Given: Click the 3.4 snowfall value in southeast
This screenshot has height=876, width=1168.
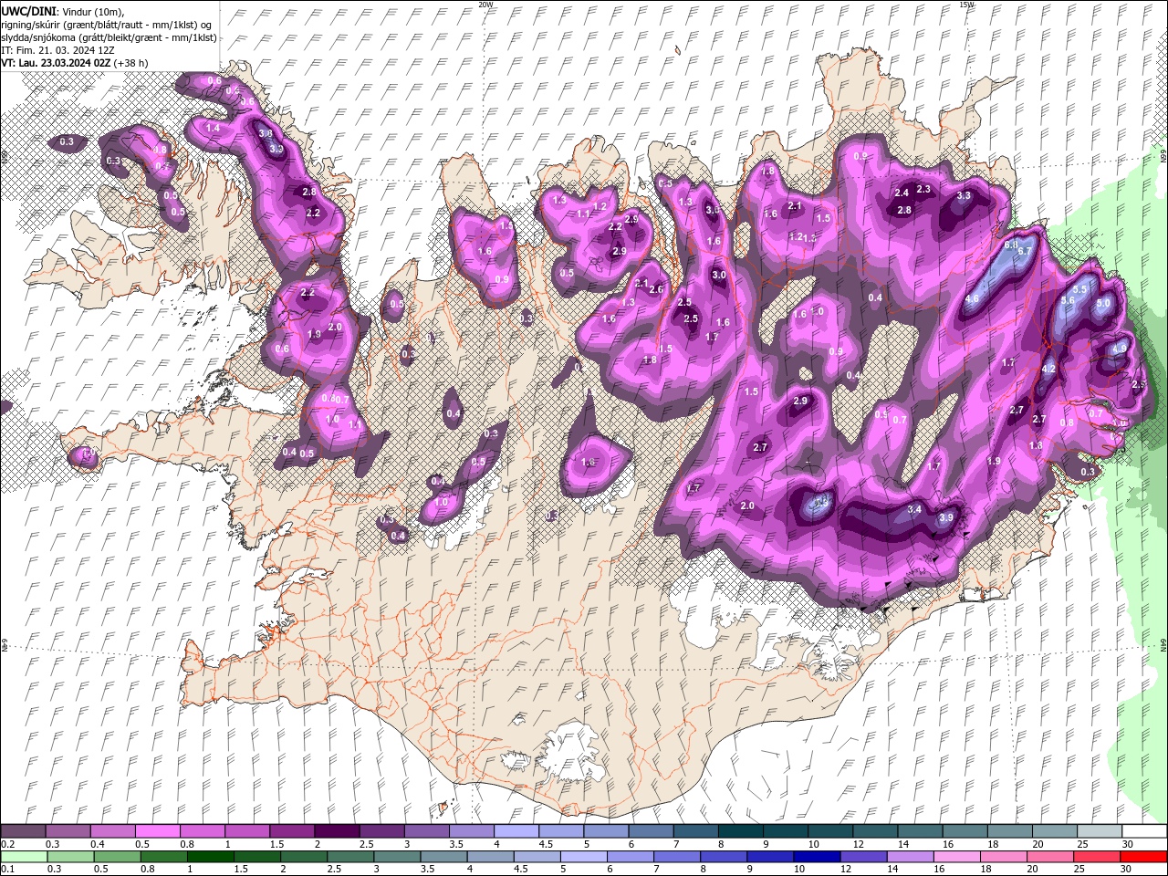Looking at the screenshot, I should 913,509.
